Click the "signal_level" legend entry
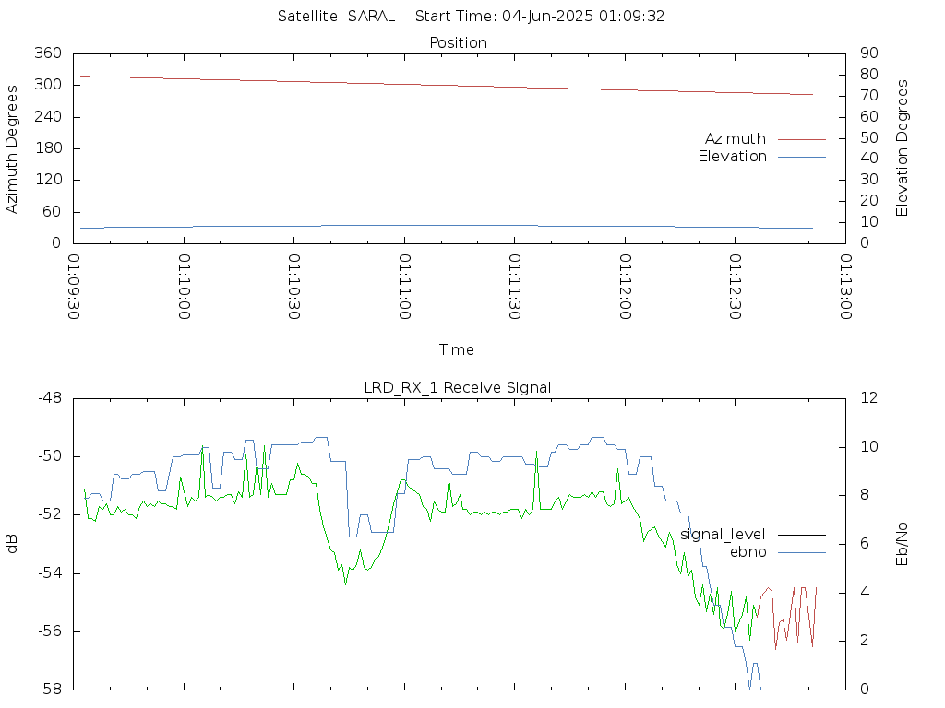 point(723,535)
